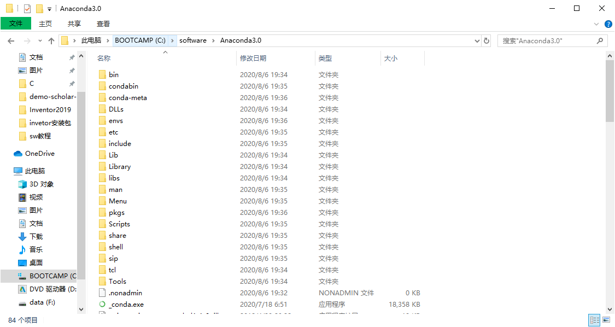This screenshot has width=615, height=327.
Task: Click BOOTCAMP (C:) in the address breadcrumb
Action: 140,40
